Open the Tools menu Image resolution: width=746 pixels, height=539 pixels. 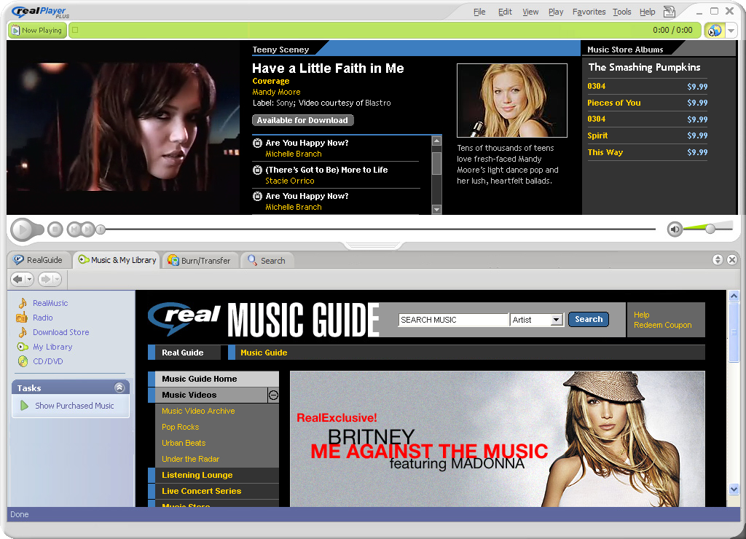[x=622, y=12]
